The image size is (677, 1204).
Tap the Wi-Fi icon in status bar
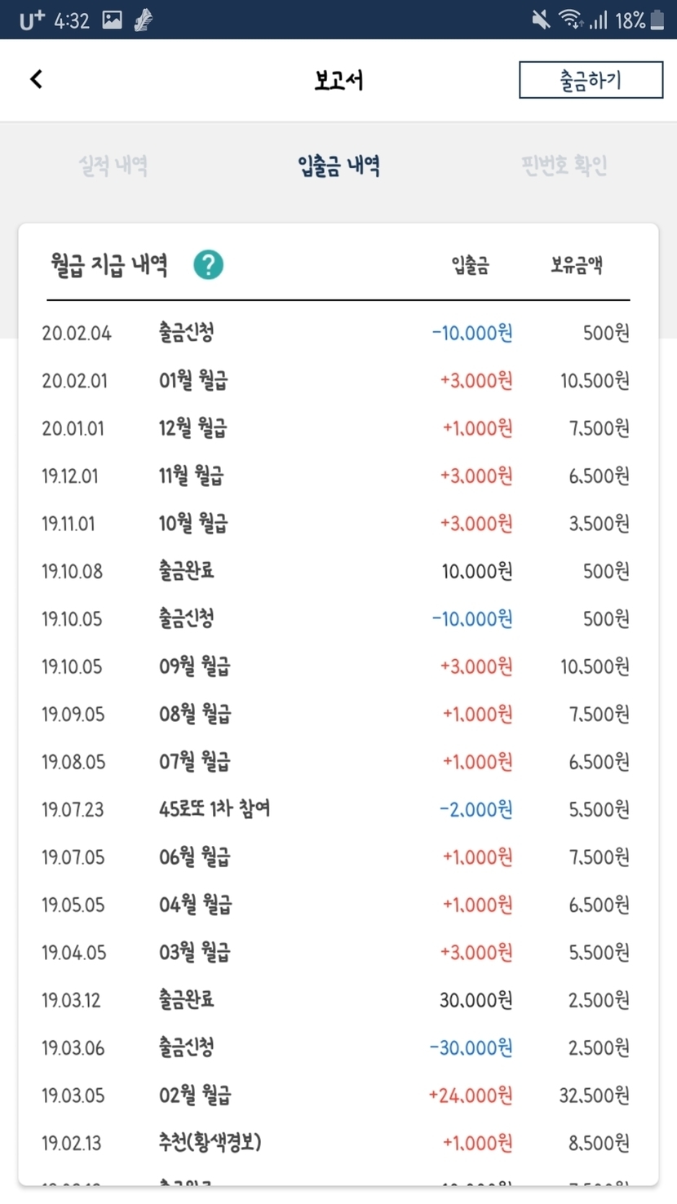(570, 20)
